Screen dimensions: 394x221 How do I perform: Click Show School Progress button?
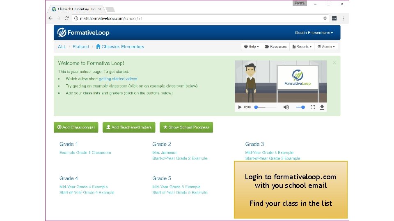click(x=186, y=127)
